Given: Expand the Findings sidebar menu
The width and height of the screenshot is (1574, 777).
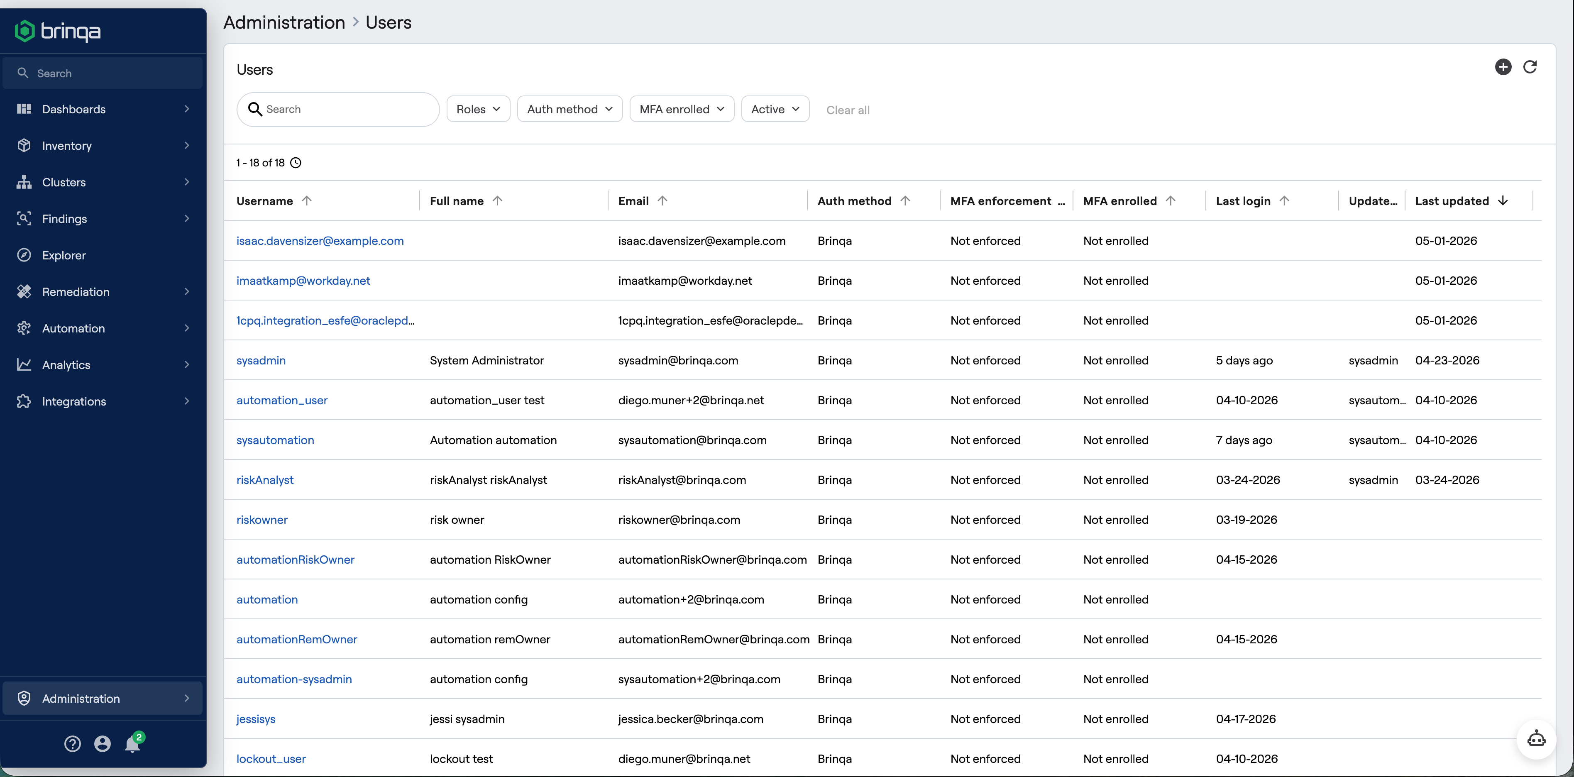Looking at the screenshot, I should point(103,219).
